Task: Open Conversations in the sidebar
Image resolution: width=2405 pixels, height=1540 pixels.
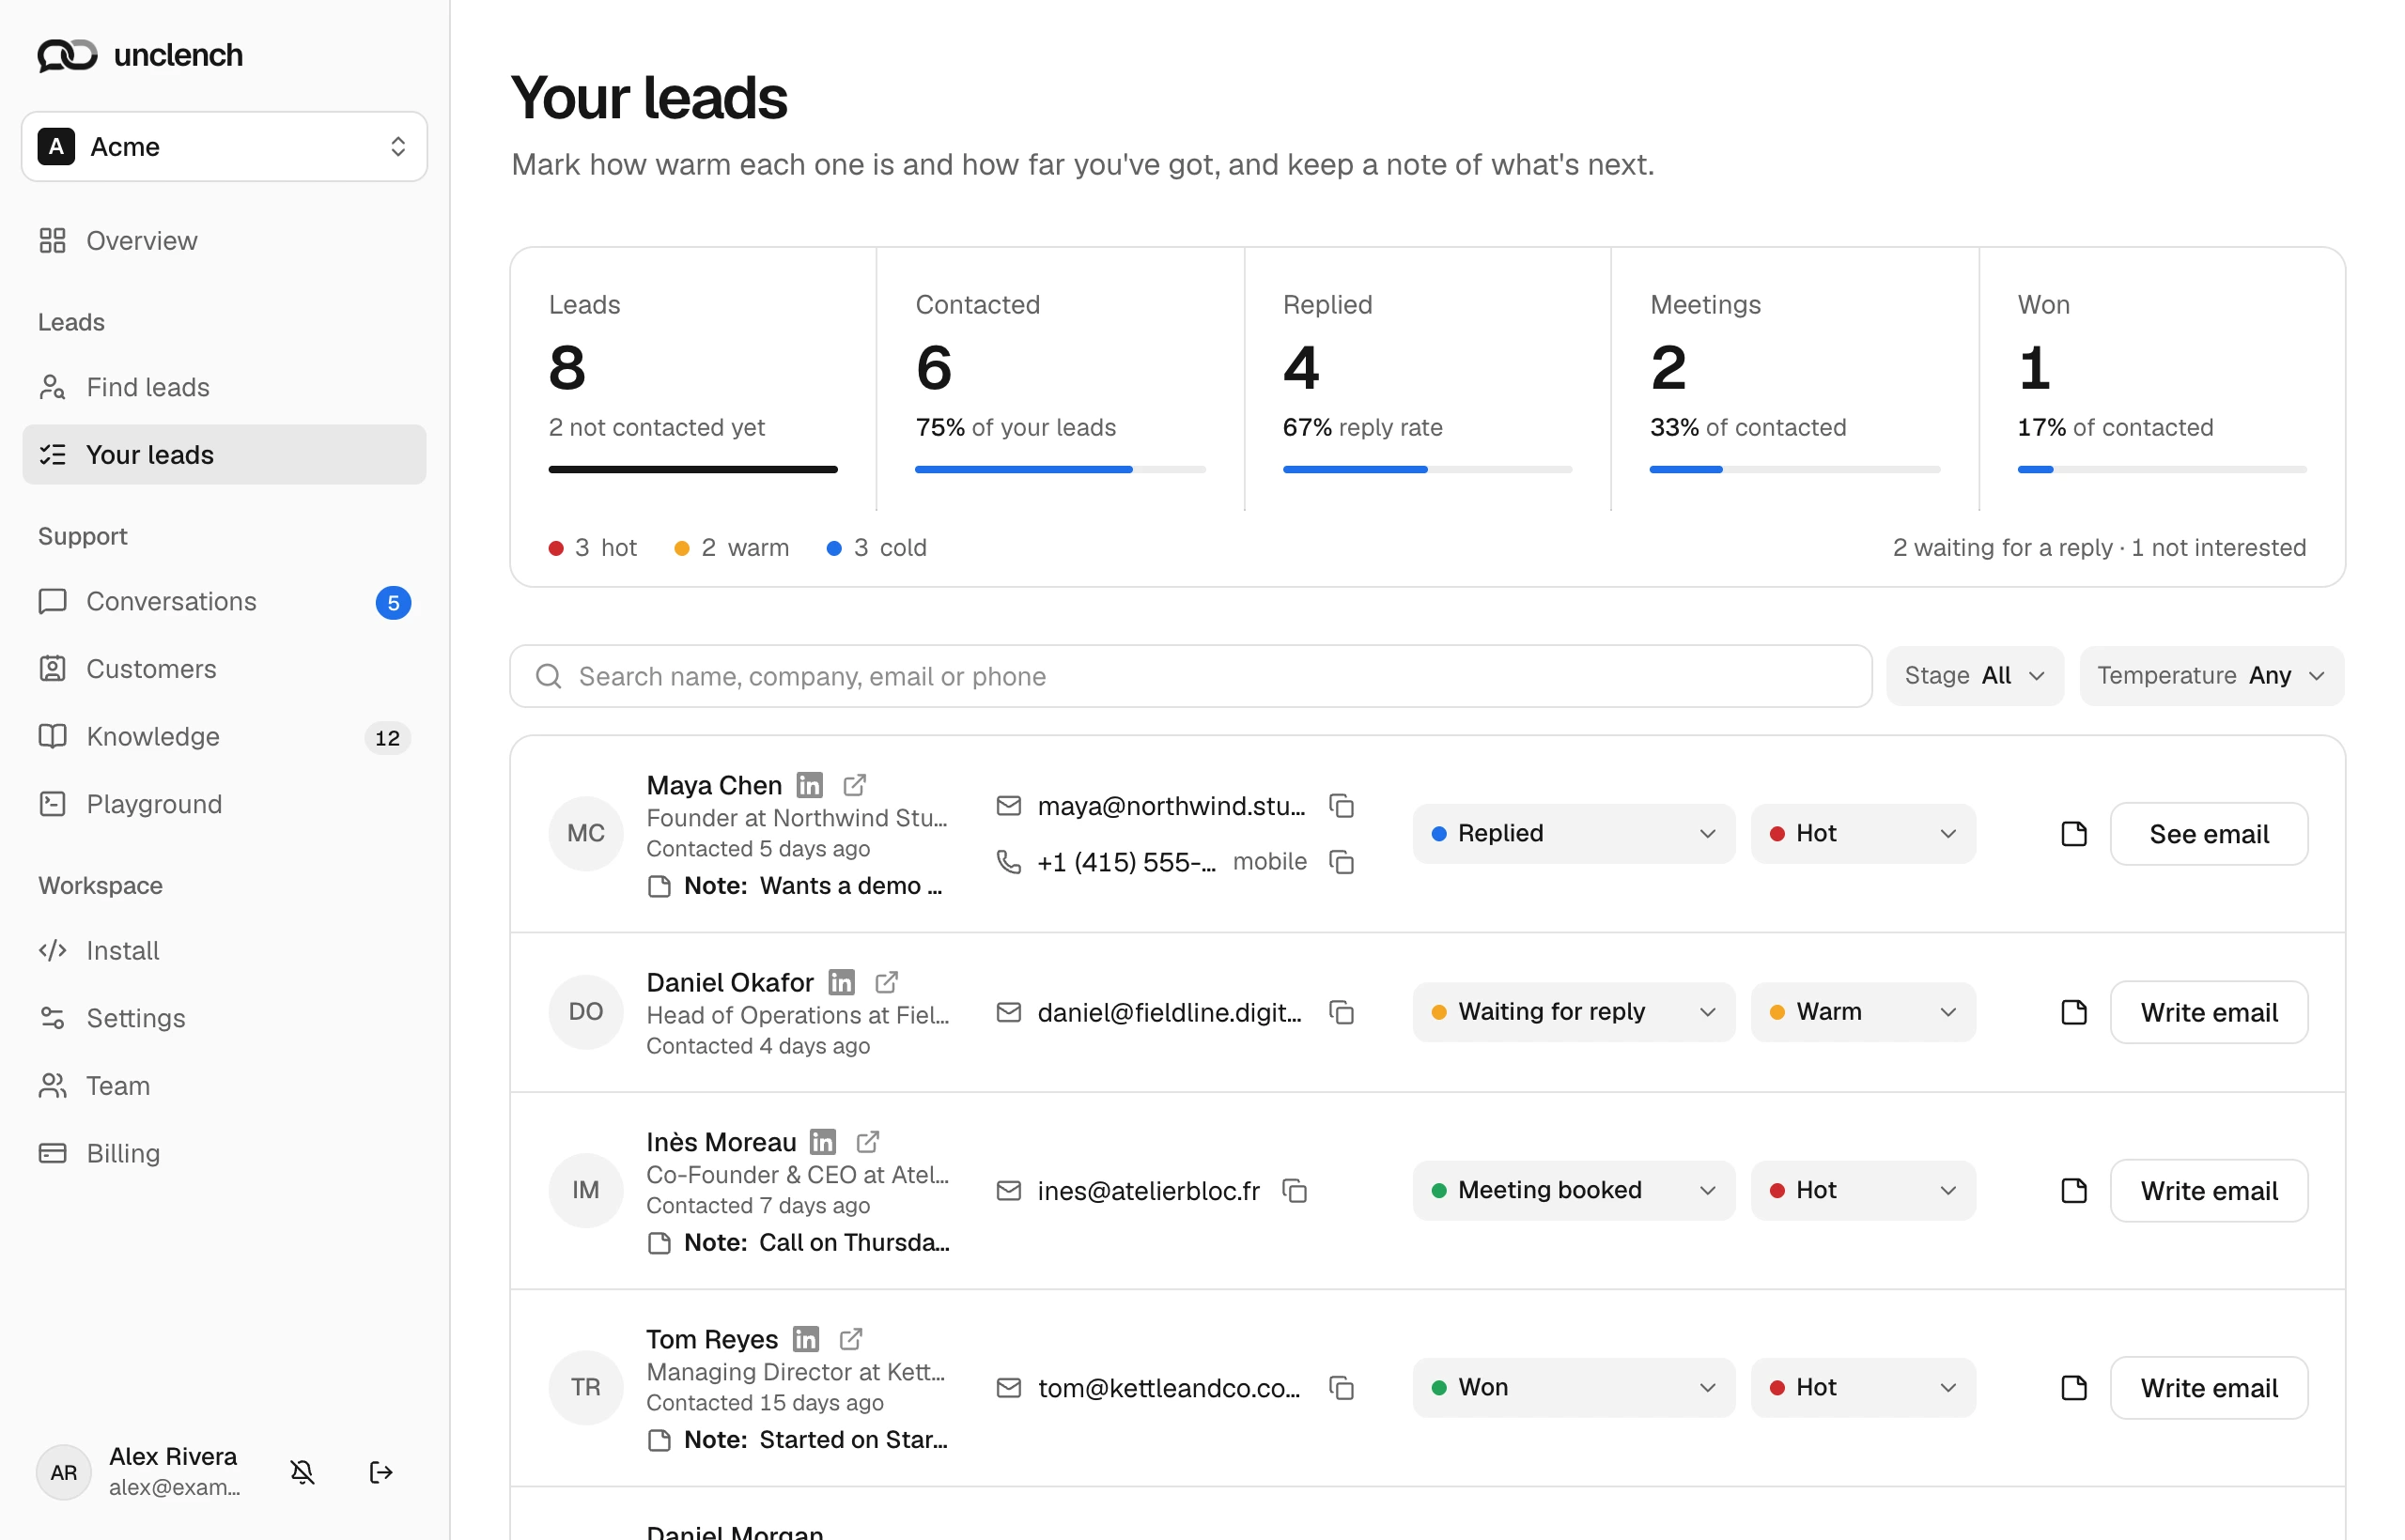Action: point(225,602)
